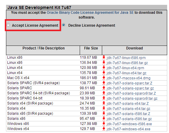Click download arrow icon for jdk-7u67-solaris-sparcv9.tar.gz
This screenshot has width=169, height=133.
(104, 98)
